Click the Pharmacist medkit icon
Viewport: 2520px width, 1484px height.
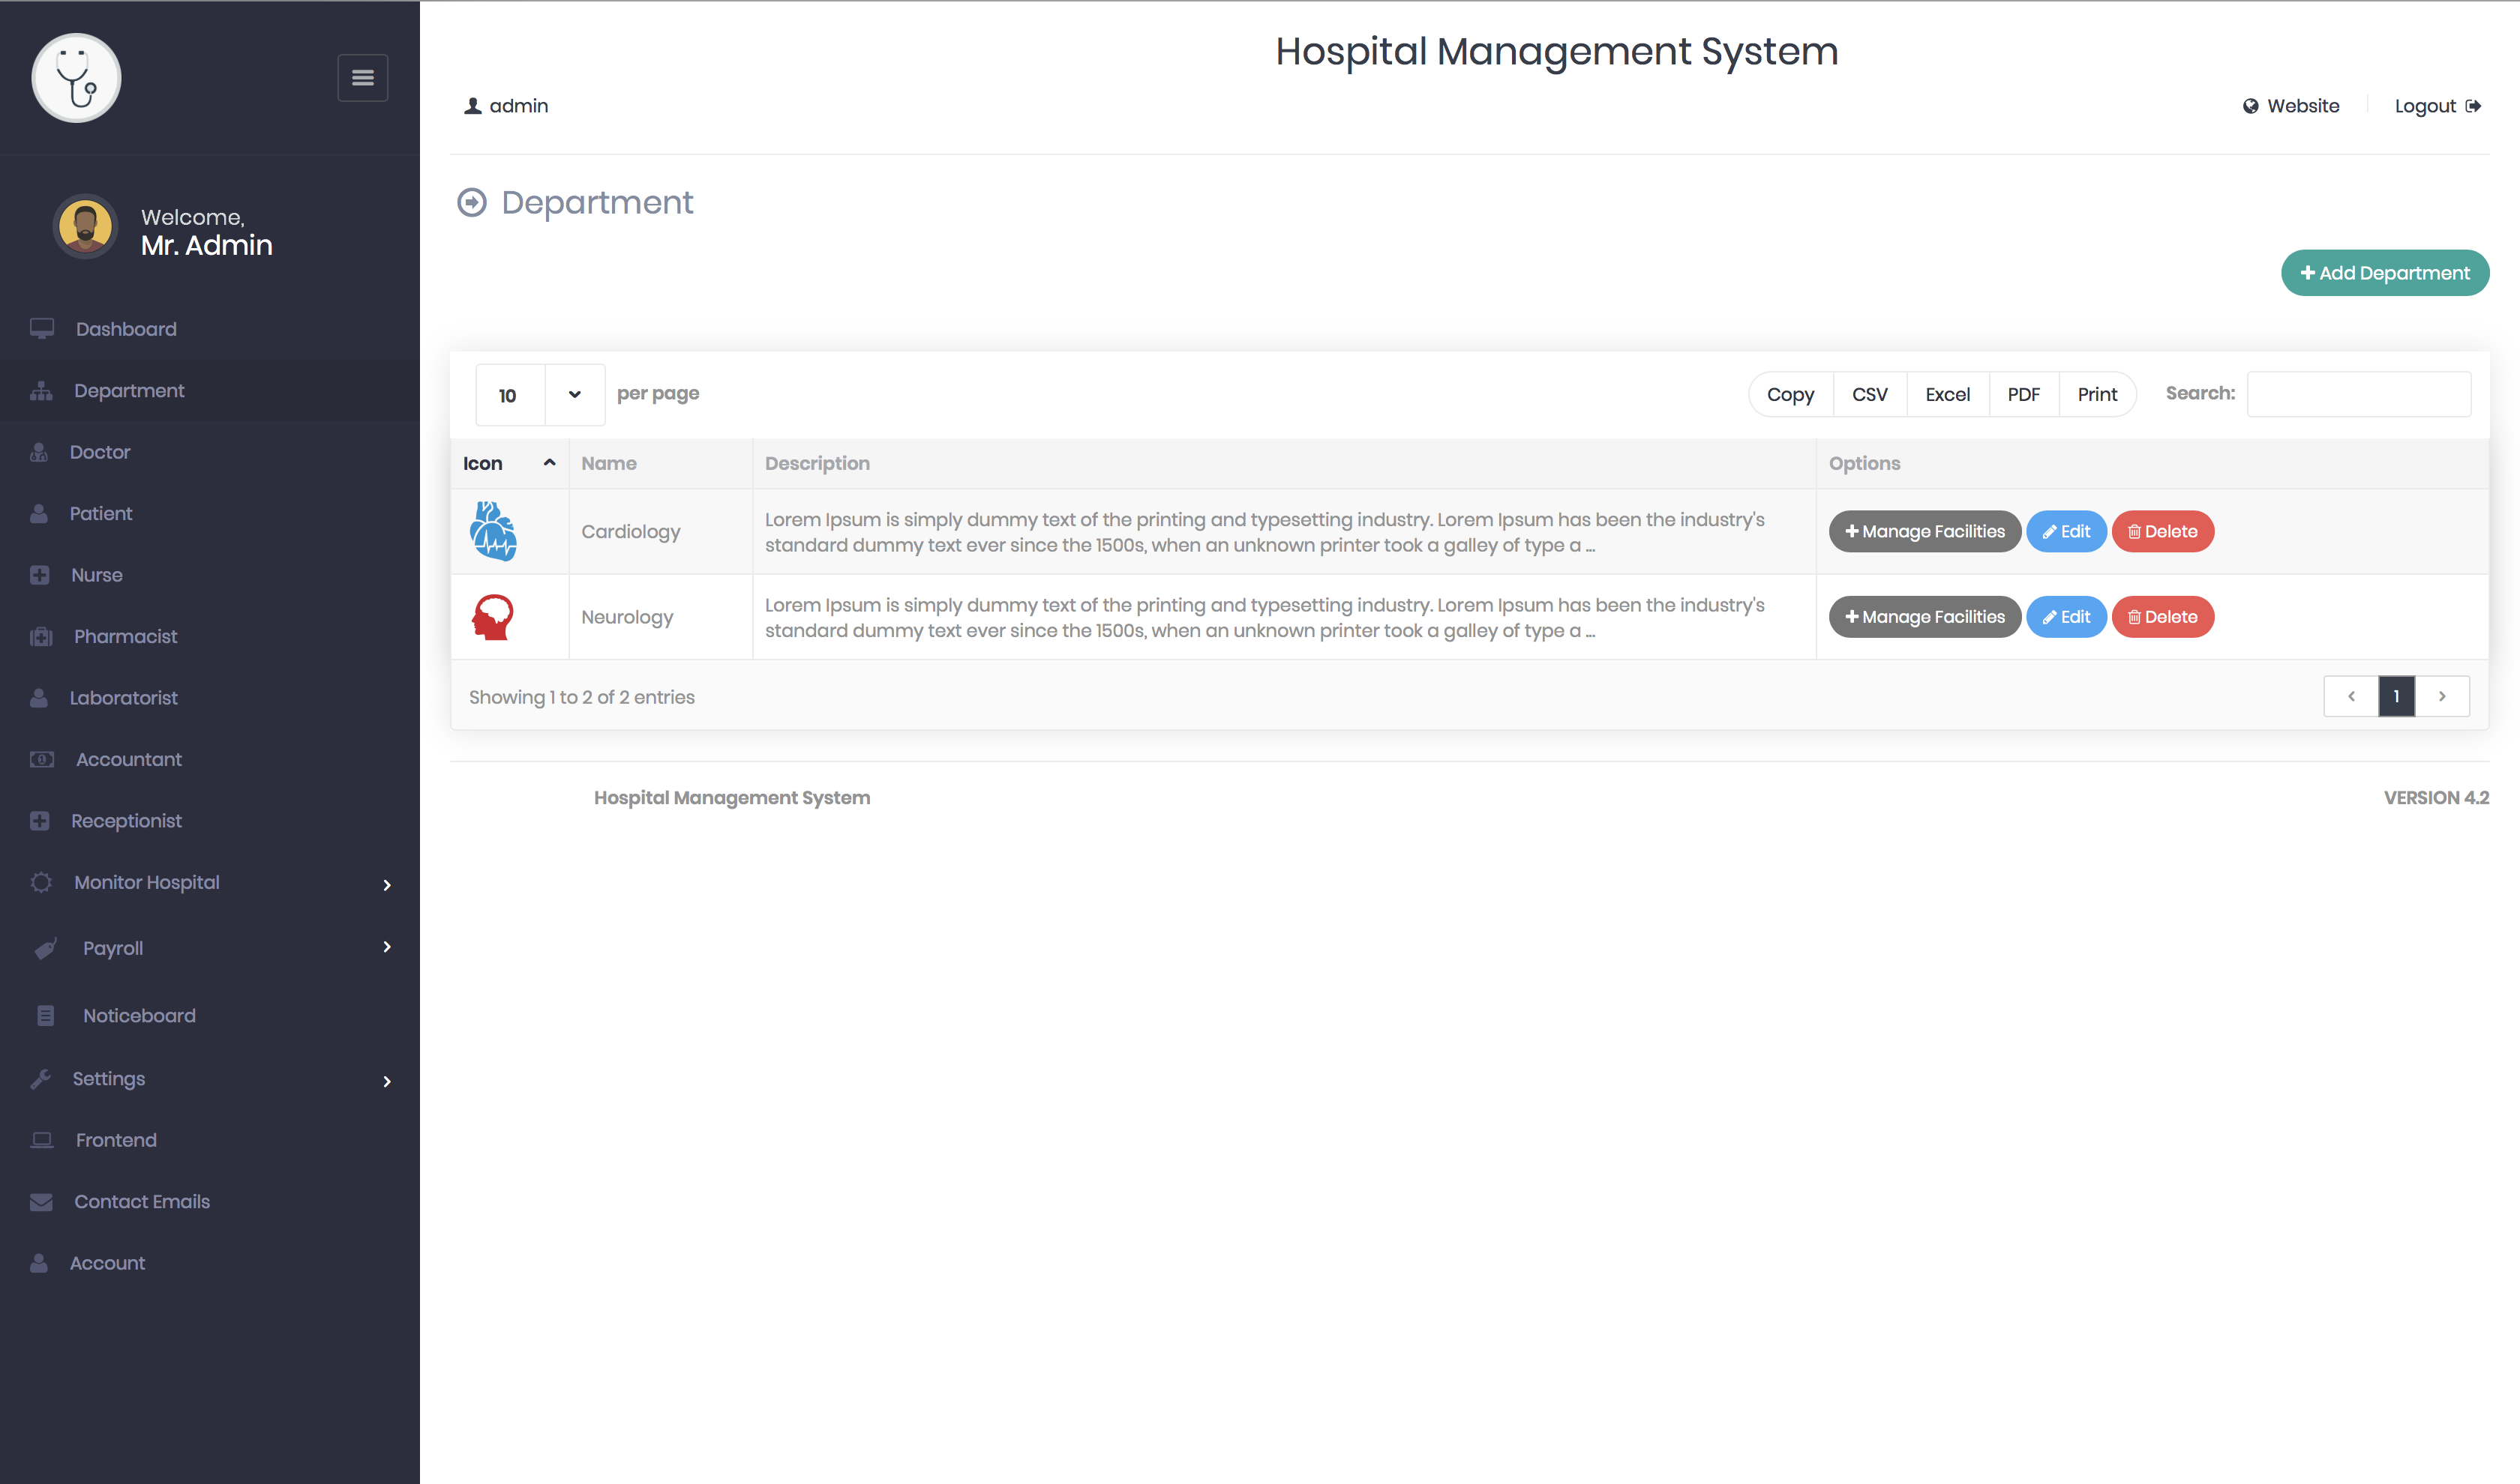point(41,637)
